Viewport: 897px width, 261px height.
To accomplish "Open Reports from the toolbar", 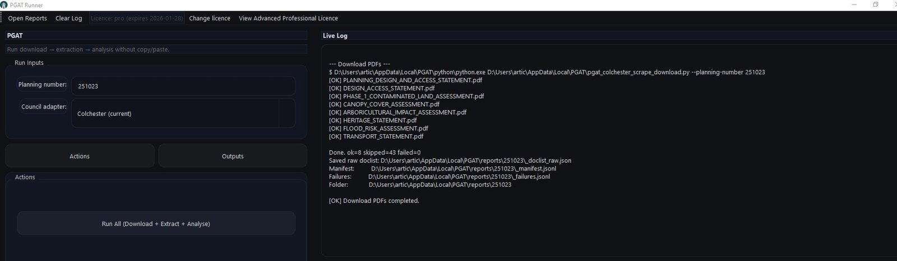I will (x=27, y=18).
